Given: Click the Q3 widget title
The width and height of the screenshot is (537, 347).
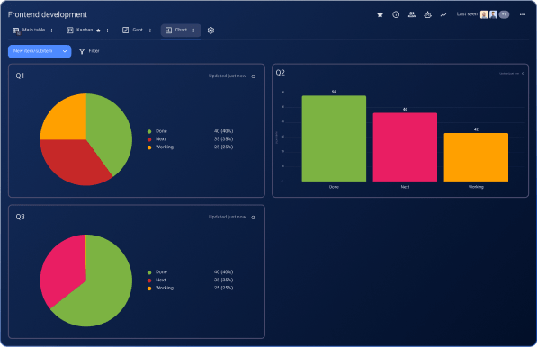Looking at the screenshot, I should 20,217.
